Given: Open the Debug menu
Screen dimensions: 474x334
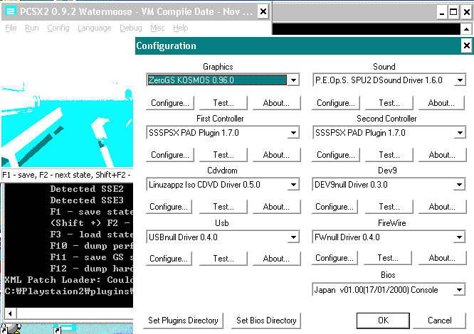Looking at the screenshot, I should [130, 28].
